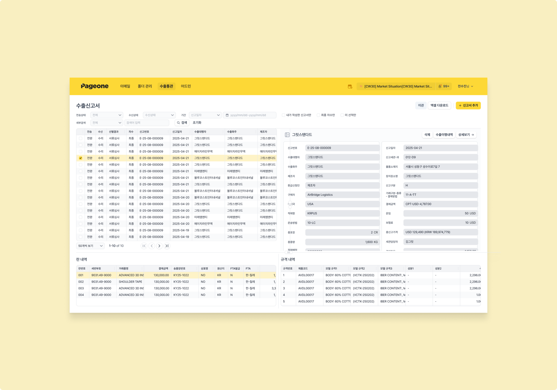
Task: Go to the previous page arrow
Action: point(152,246)
